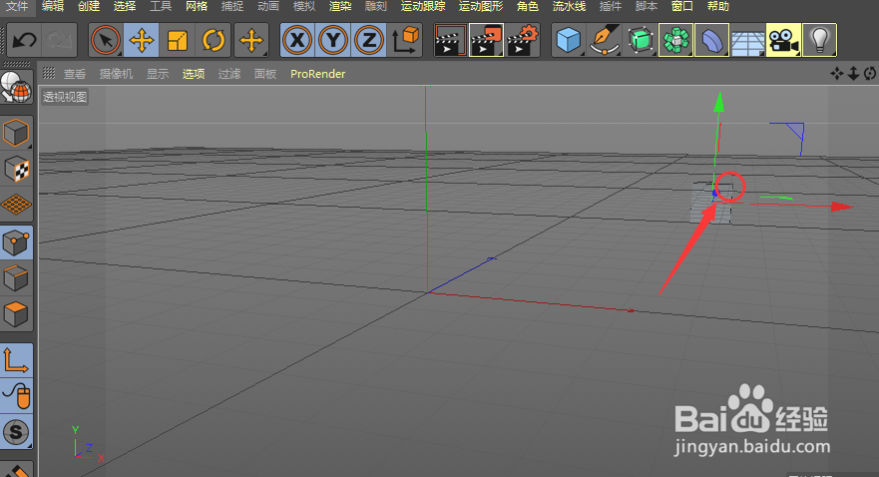Toggle Enable Snap S icon
The width and height of the screenshot is (879, 477).
(16, 432)
